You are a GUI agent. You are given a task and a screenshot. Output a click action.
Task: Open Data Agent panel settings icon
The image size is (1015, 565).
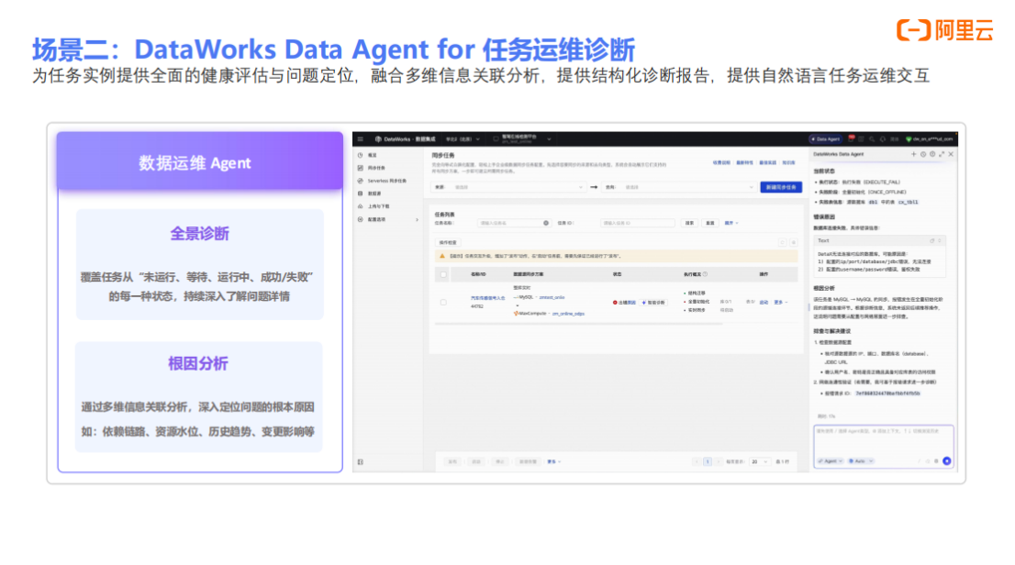[932, 155]
